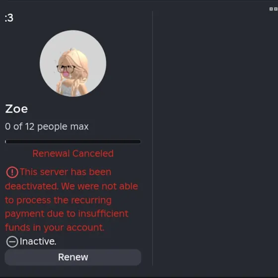
Task: Click the Renewal Canceled status text
Action: click(x=73, y=153)
